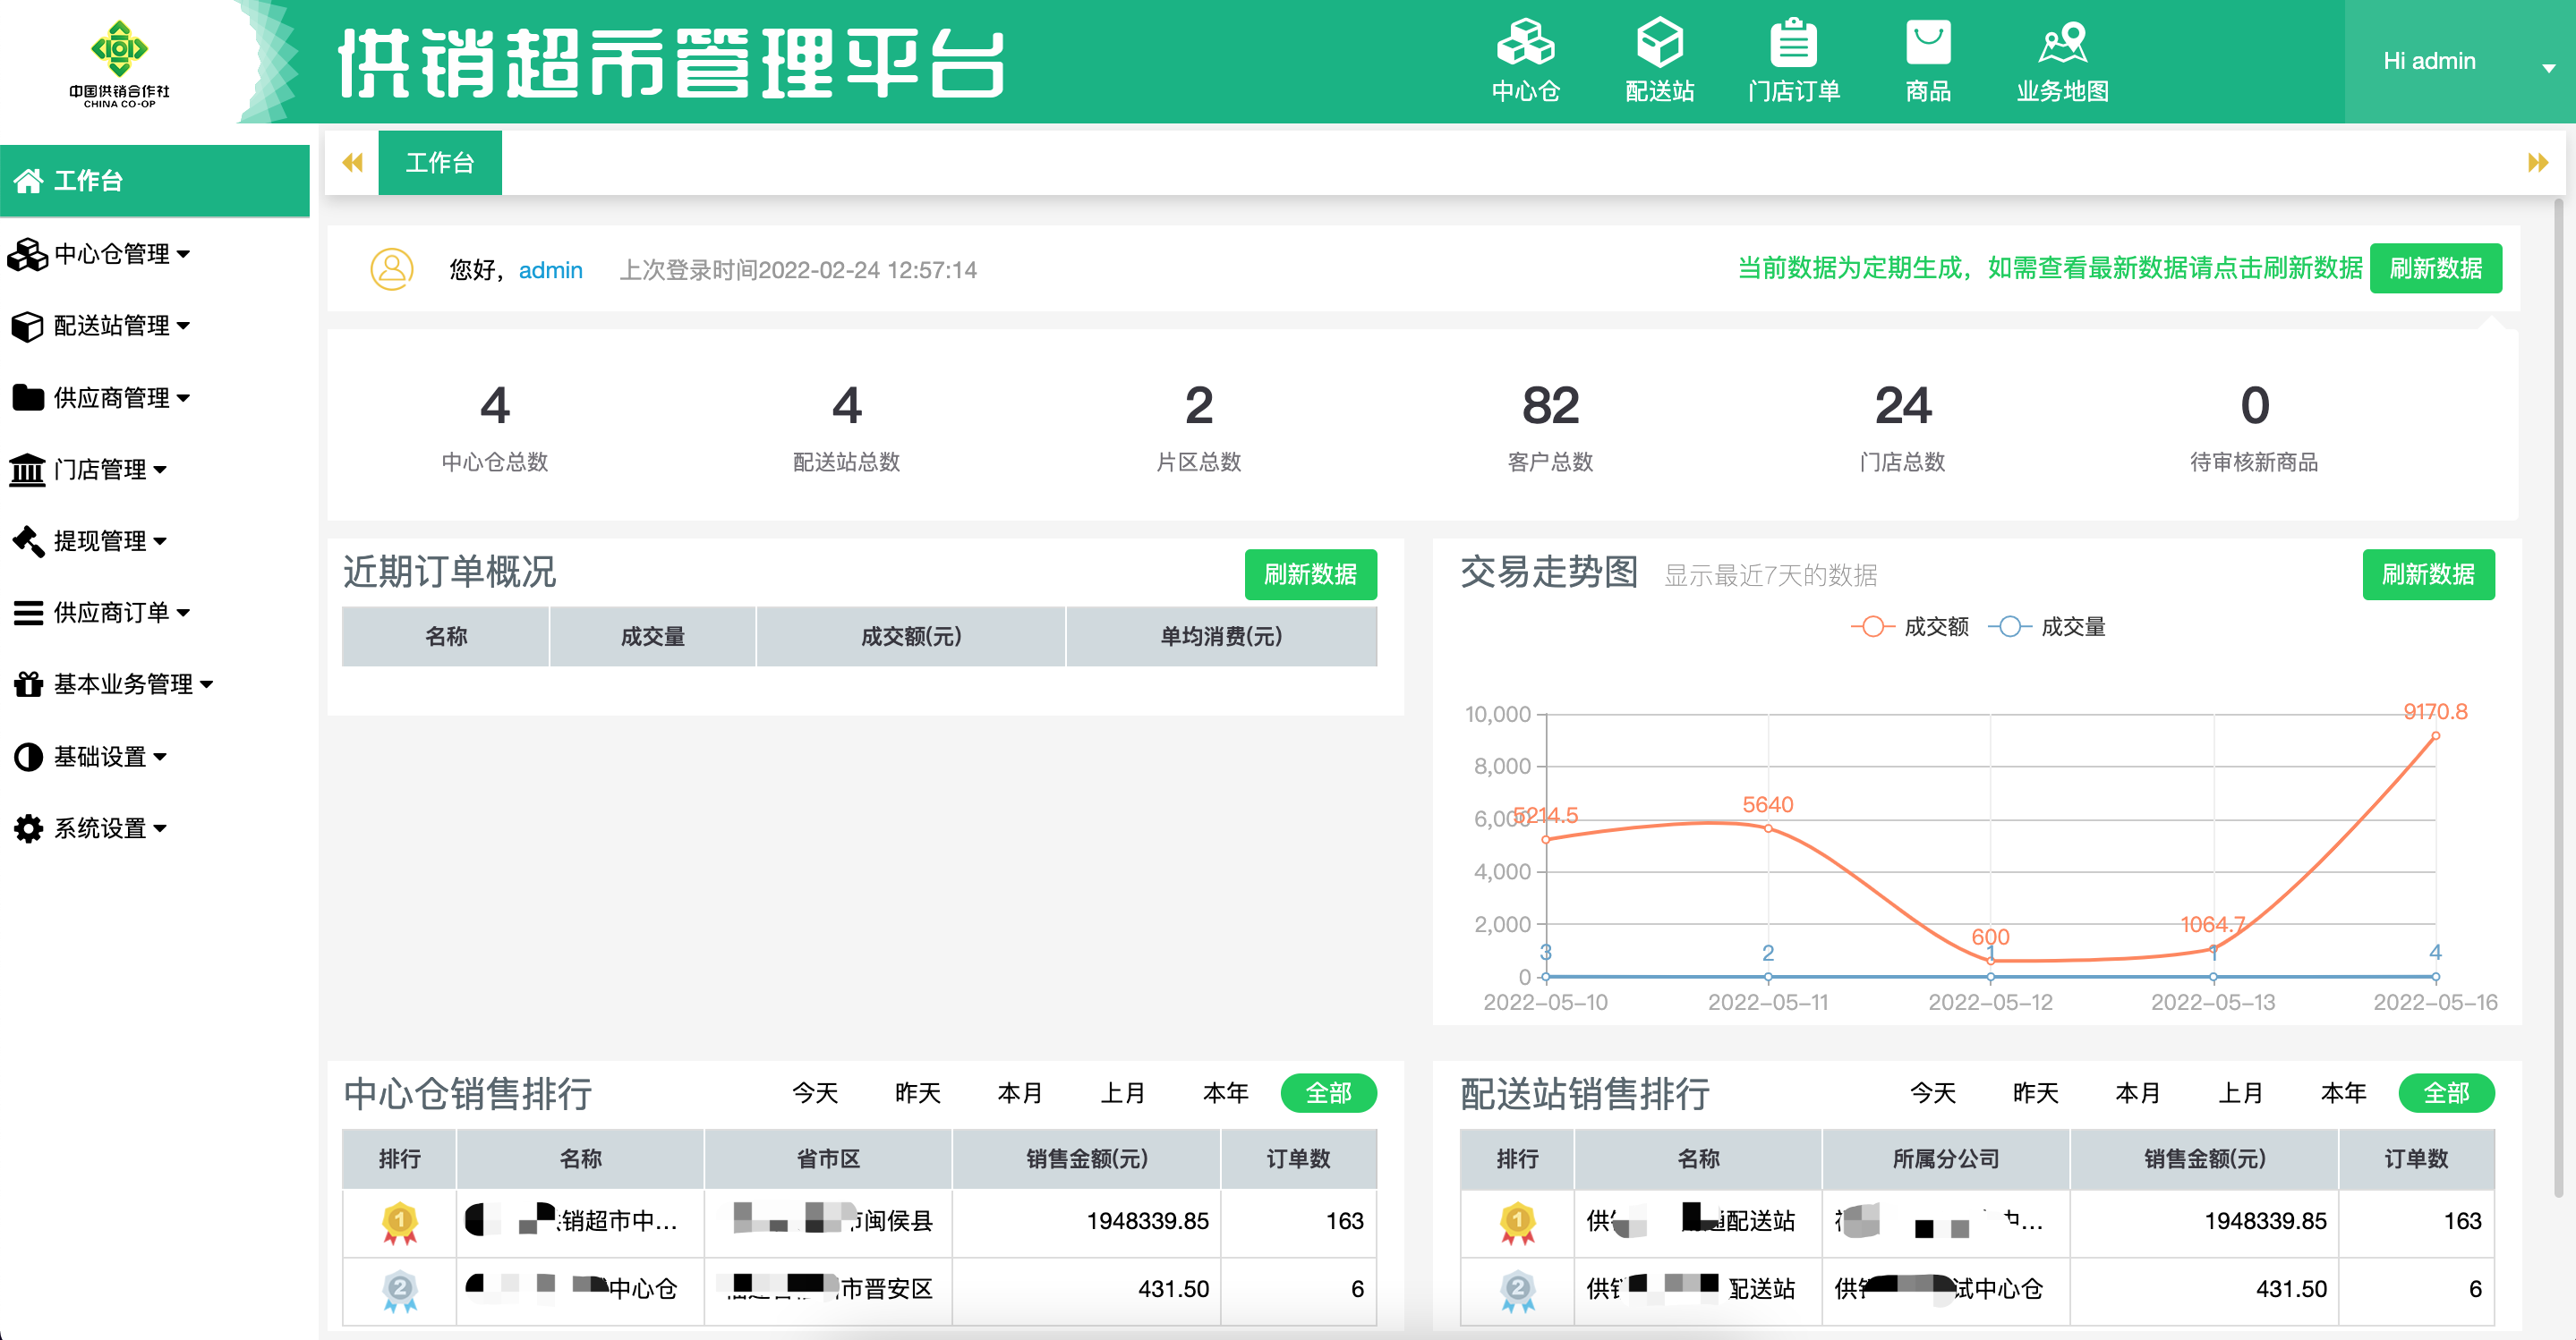Click 所属分公司 column header
This screenshot has height=1340, width=2576.
point(1945,1159)
